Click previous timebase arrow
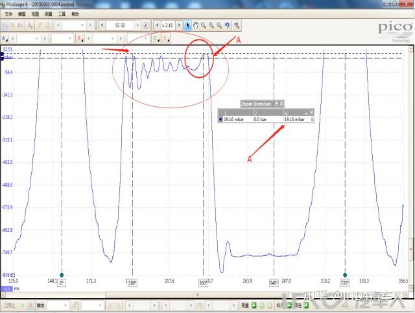 tap(58, 25)
